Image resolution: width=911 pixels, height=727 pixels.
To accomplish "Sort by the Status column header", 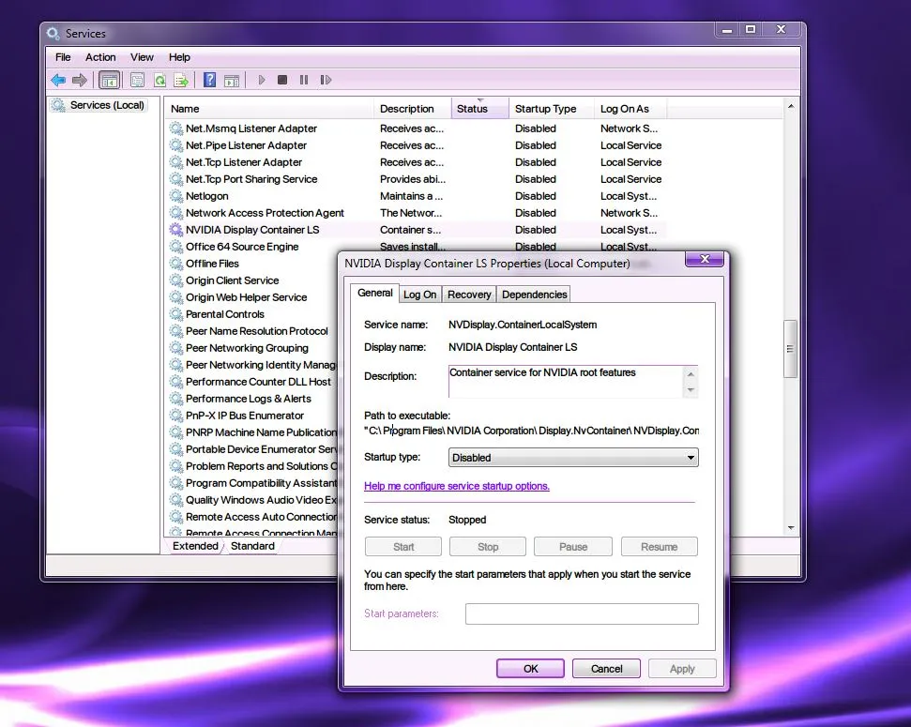I will pos(480,109).
